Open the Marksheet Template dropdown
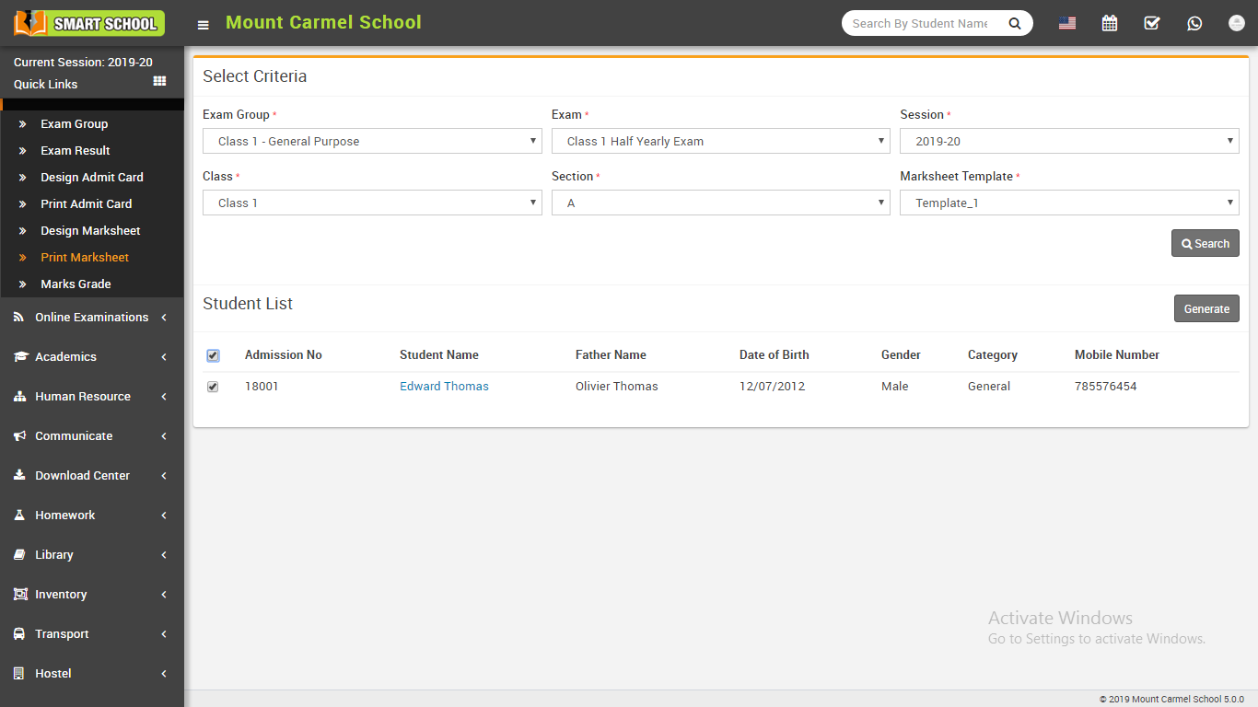This screenshot has width=1258, height=707. (1068, 203)
